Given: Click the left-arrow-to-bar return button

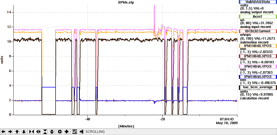Looking at the screenshot, I should pos(81,132).
